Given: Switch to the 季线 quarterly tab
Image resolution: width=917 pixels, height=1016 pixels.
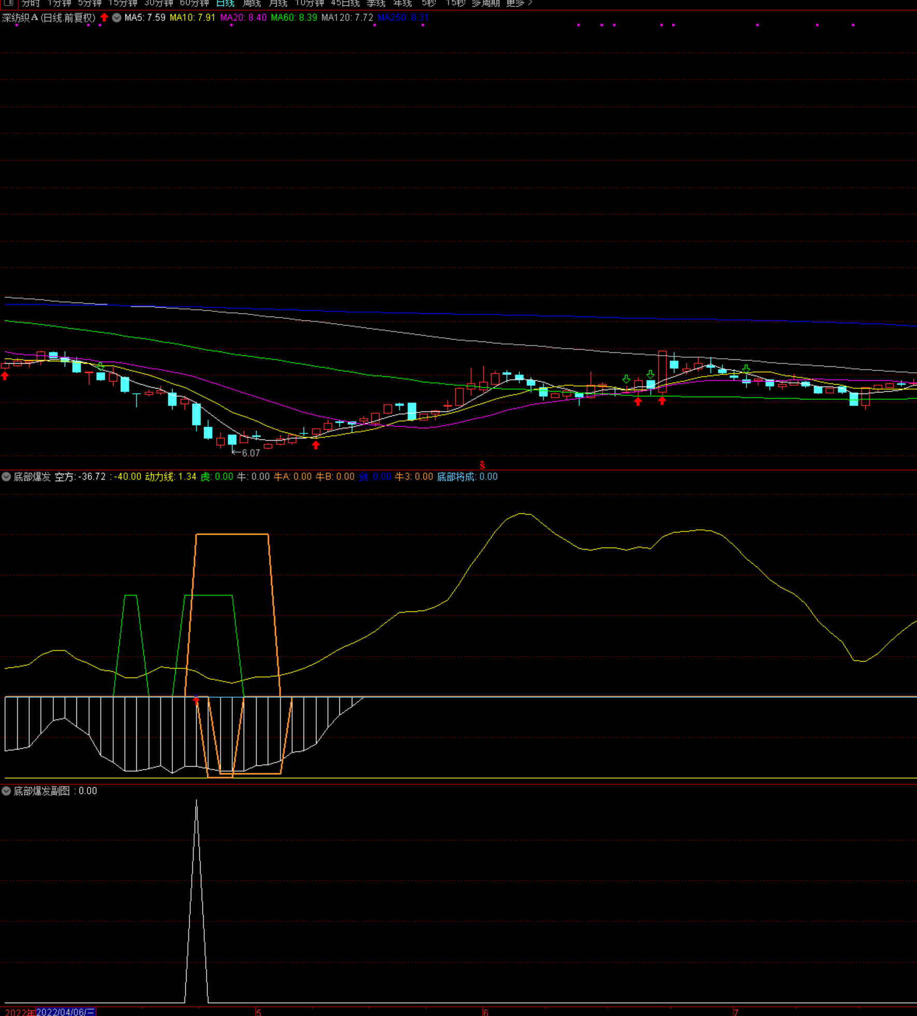Looking at the screenshot, I should [376, 3].
